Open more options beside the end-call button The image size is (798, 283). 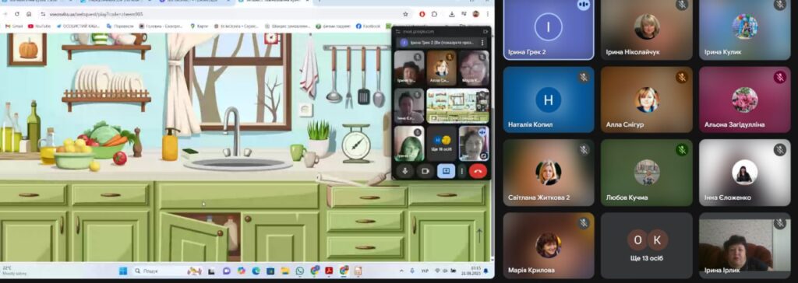click(x=462, y=171)
